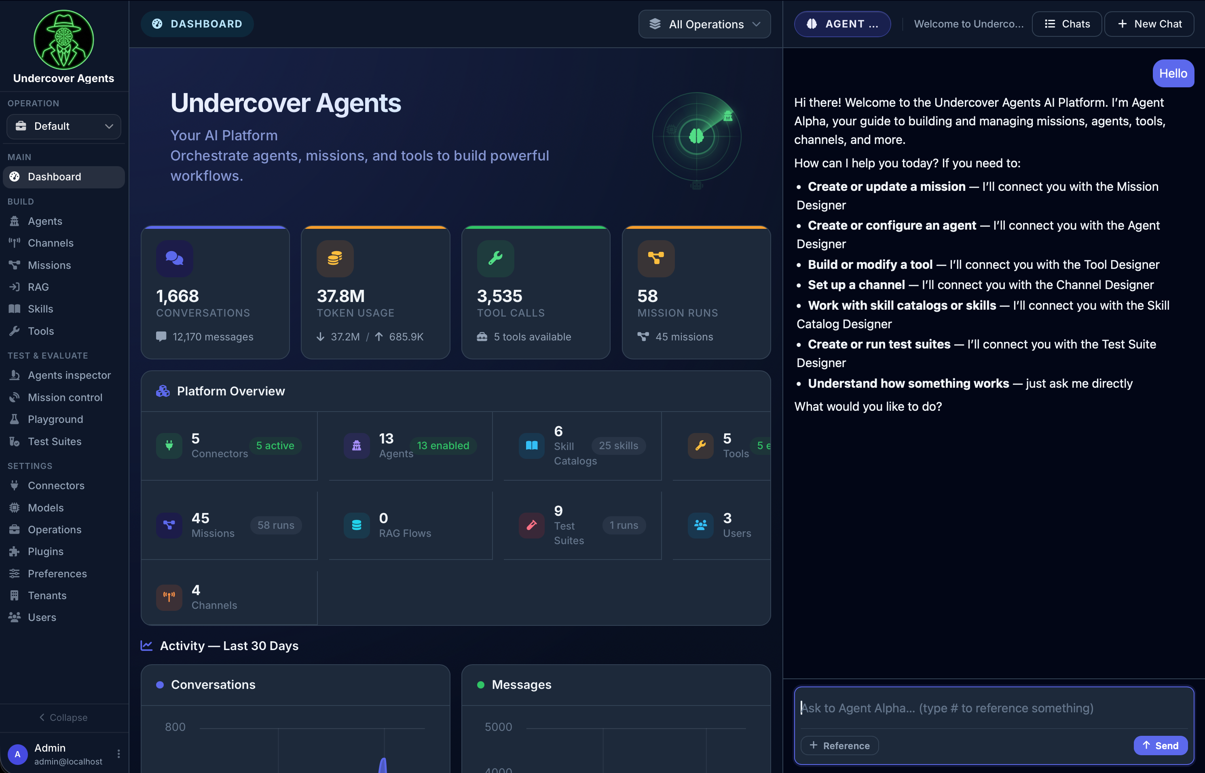Click the 25 skills badge
The height and width of the screenshot is (773, 1205).
click(x=619, y=445)
